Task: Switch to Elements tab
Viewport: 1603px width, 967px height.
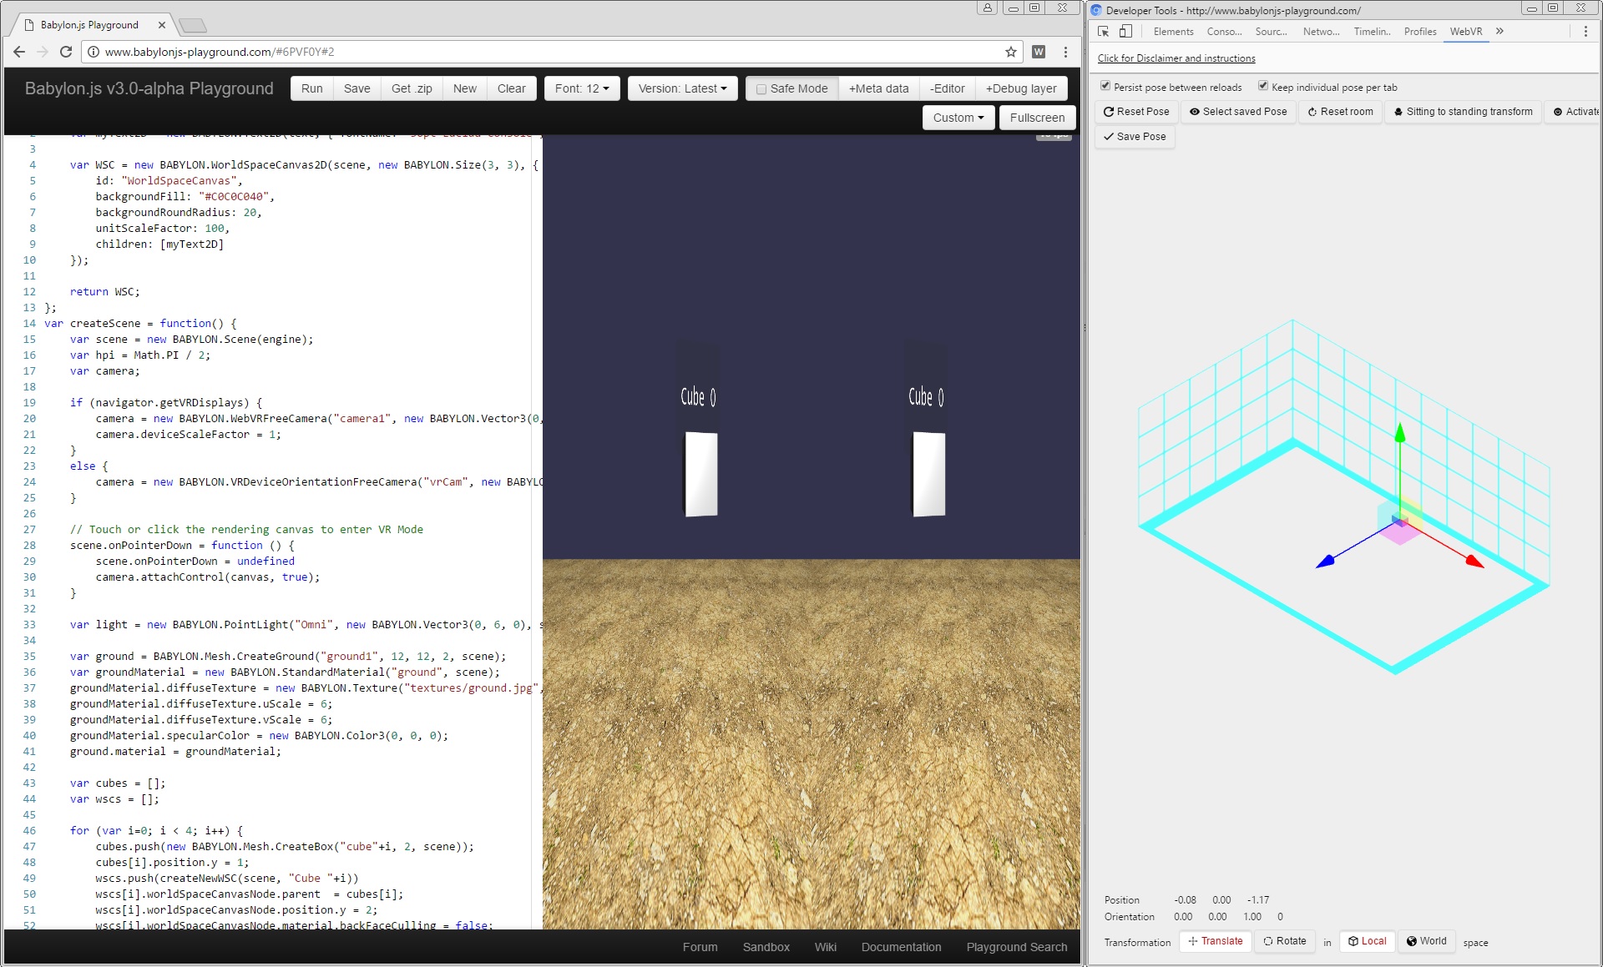Action: [x=1173, y=32]
